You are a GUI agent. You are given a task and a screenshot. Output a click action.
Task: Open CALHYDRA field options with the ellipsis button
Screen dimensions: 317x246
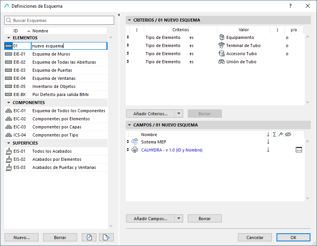coord(299,150)
